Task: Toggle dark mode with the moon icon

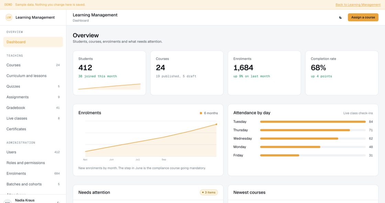Action: 340,18
